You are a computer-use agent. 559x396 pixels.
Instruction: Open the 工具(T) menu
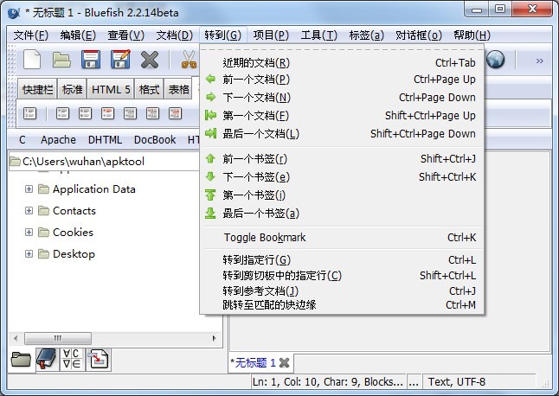(319, 35)
